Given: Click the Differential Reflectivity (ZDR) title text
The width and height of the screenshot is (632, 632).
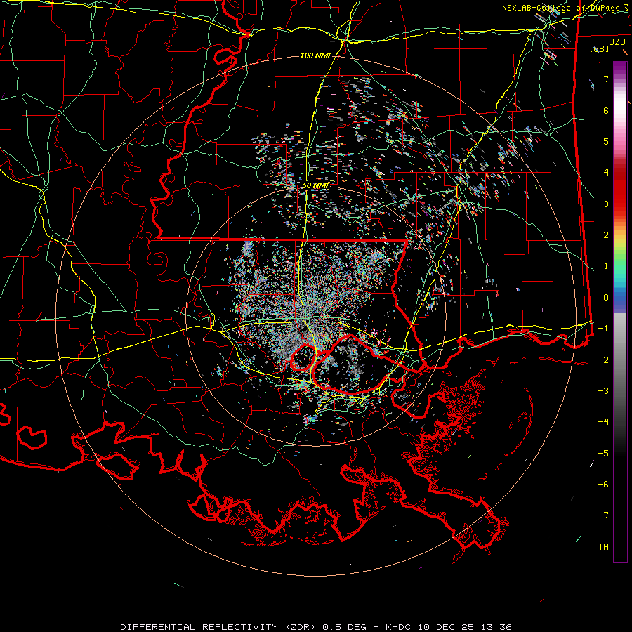Looking at the screenshot, I should [x=219, y=627].
